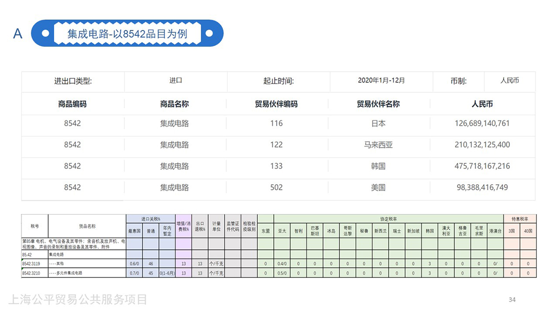Click partner code 502 for 美国
This screenshot has height=314, width=558.
point(276,187)
